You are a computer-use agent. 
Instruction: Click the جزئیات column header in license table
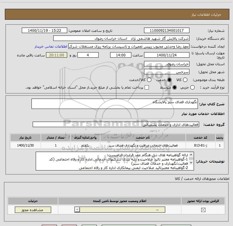[33, 201]
